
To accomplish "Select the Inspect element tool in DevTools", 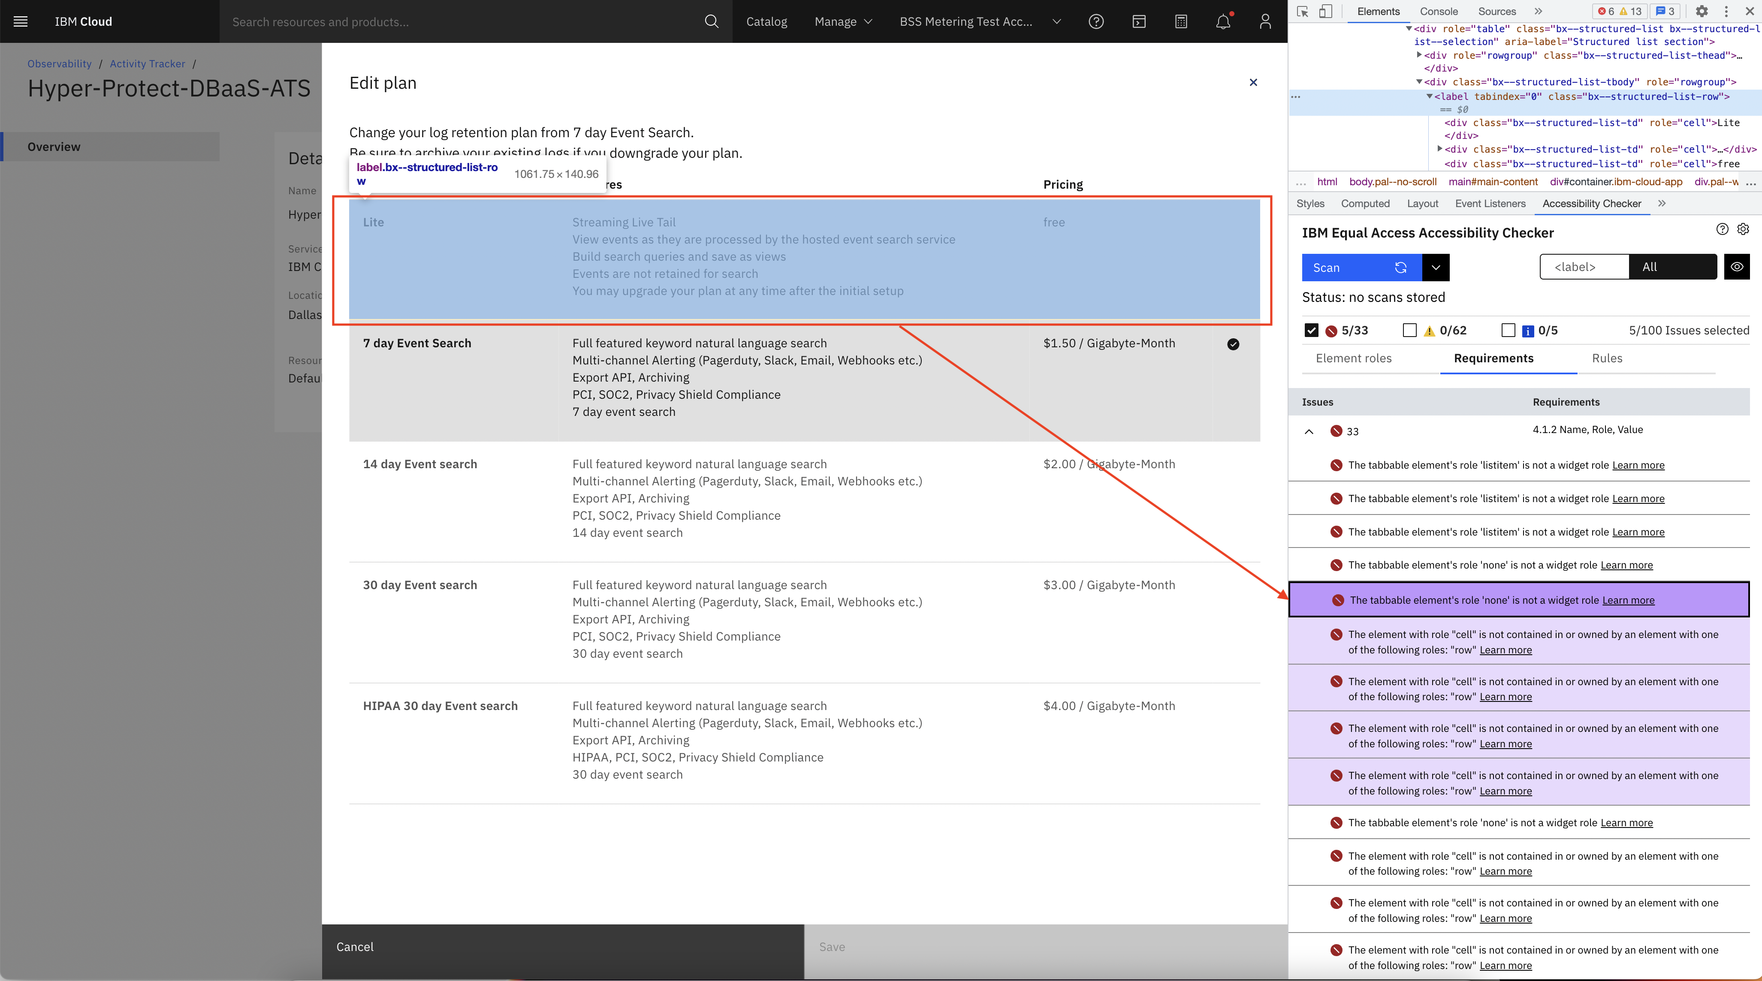I will (1303, 12).
